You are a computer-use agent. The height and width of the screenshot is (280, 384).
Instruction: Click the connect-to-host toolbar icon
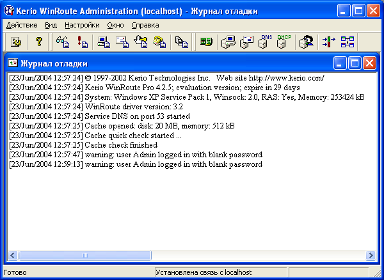[x=16, y=42]
